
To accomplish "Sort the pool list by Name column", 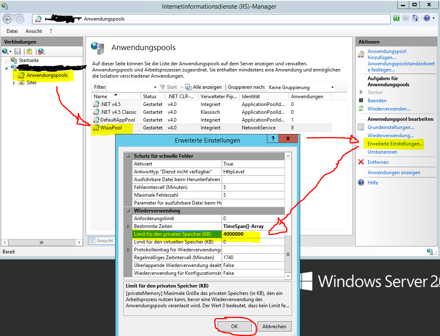I will click(116, 97).
